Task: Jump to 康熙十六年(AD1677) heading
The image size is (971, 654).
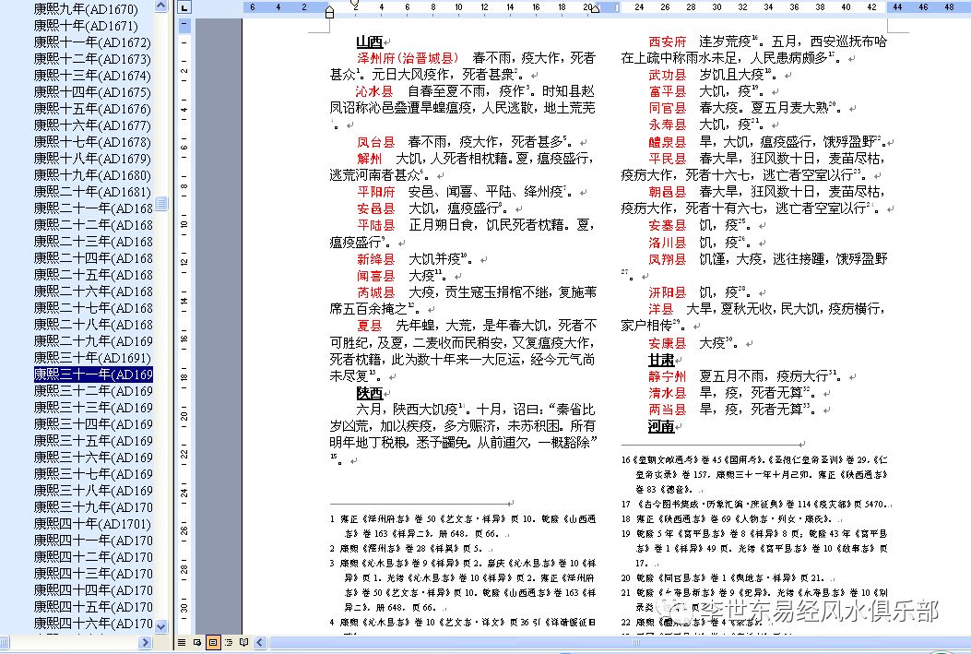Action: click(x=91, y=125)
